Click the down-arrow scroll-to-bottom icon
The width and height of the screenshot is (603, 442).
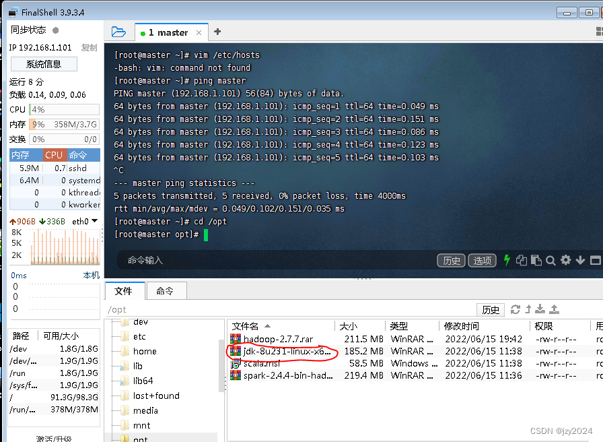(x=580, y=261)
